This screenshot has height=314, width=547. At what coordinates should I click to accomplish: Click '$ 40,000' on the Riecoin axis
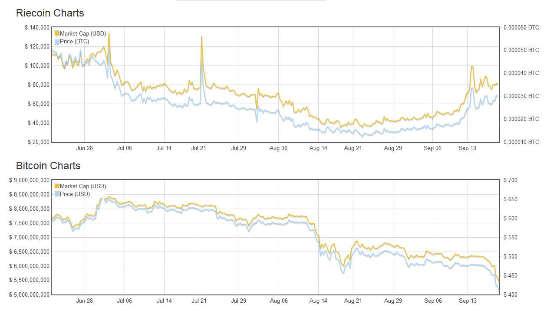pyautogui.click(x=38, y=123)
